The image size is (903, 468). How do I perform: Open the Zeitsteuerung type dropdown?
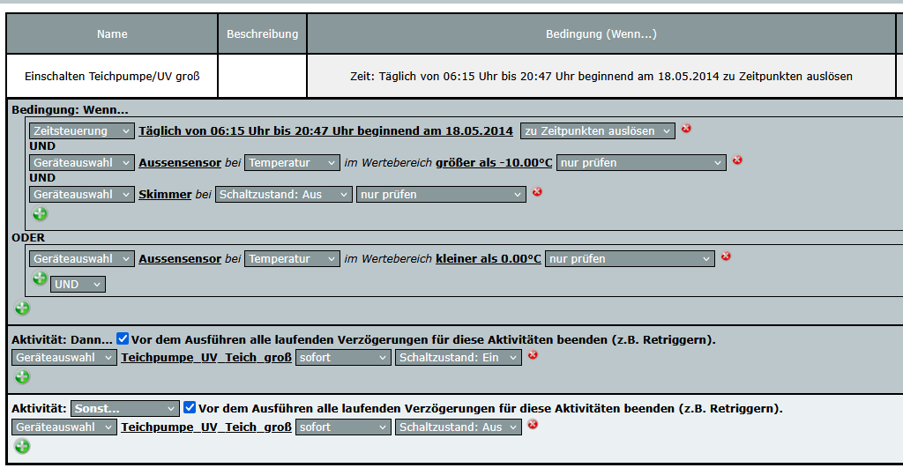[x=82, y=131]
